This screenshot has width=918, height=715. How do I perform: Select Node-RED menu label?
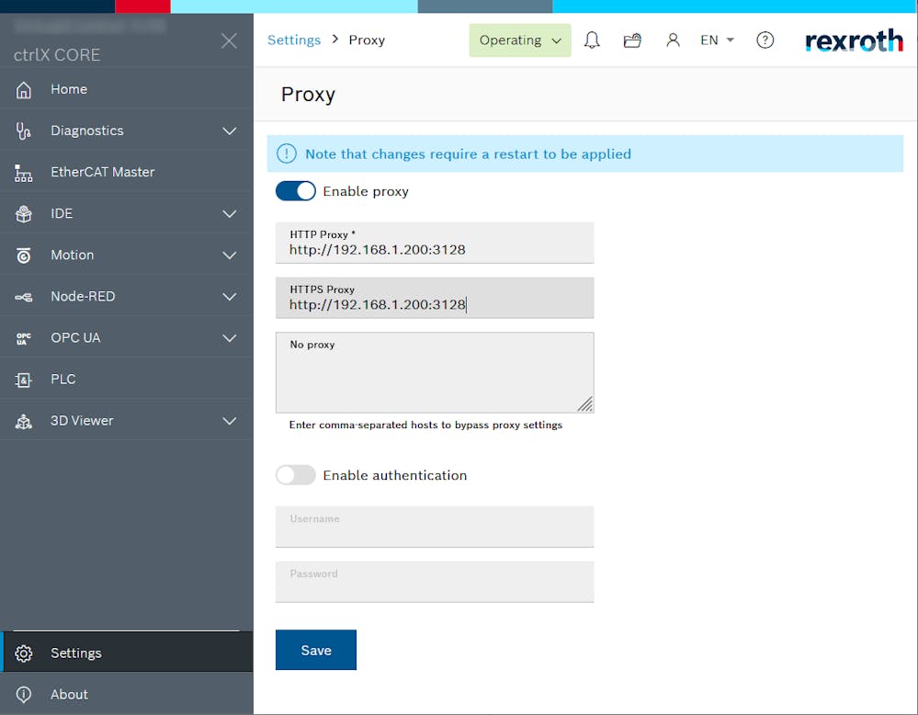click(x=83, y=296)
